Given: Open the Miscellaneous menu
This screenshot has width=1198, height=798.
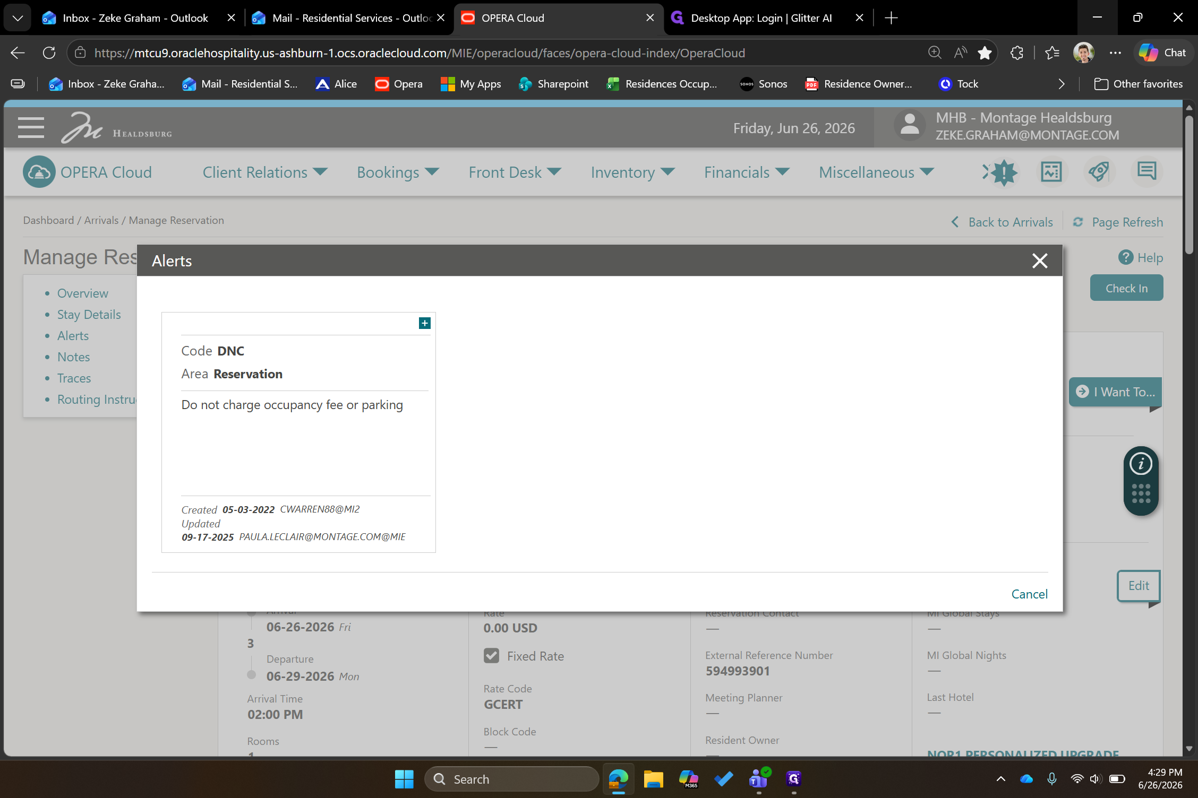Looking at the screenshot, I should coord(876,172).
